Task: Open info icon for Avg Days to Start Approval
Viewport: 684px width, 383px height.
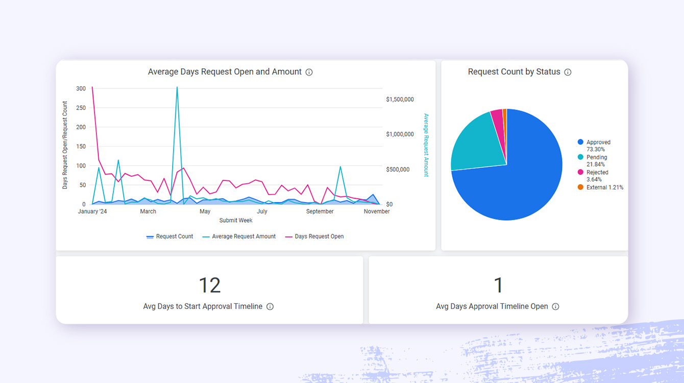Action: coord(270,307)
